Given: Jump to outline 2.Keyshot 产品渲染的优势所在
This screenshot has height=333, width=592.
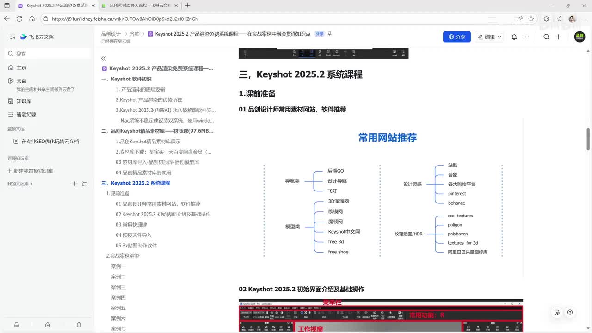Looking at the screenshot, I should pyautogui.click(x=149, y=100).
